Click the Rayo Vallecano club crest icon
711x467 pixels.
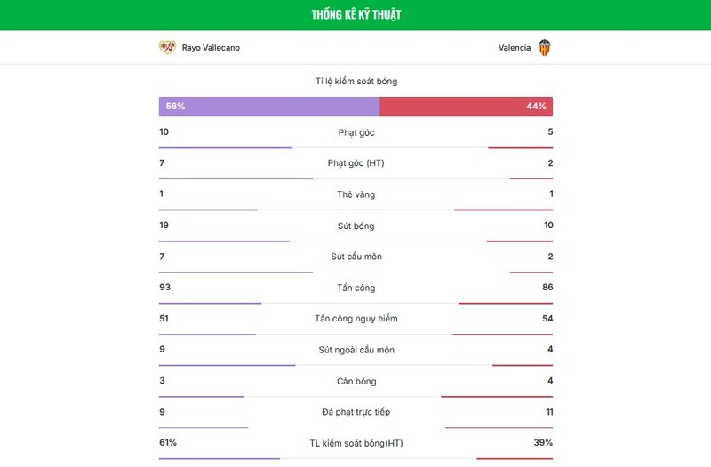[x=167, y=47]
